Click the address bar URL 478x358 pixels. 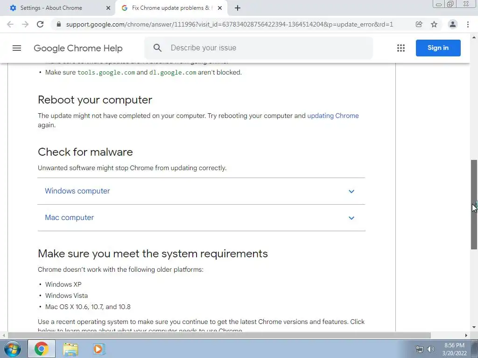coord(230,24)
